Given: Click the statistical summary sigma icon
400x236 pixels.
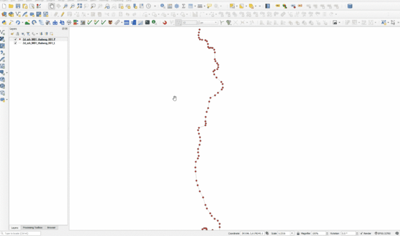Looking at the screenshot, I should click(x=183, y=6).
